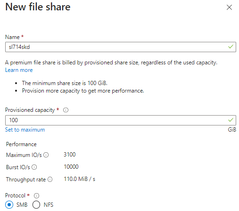This screenshot has width=239, height=211.
Task: Click the Provisioned capacity field showing 100
Action: 121,120
